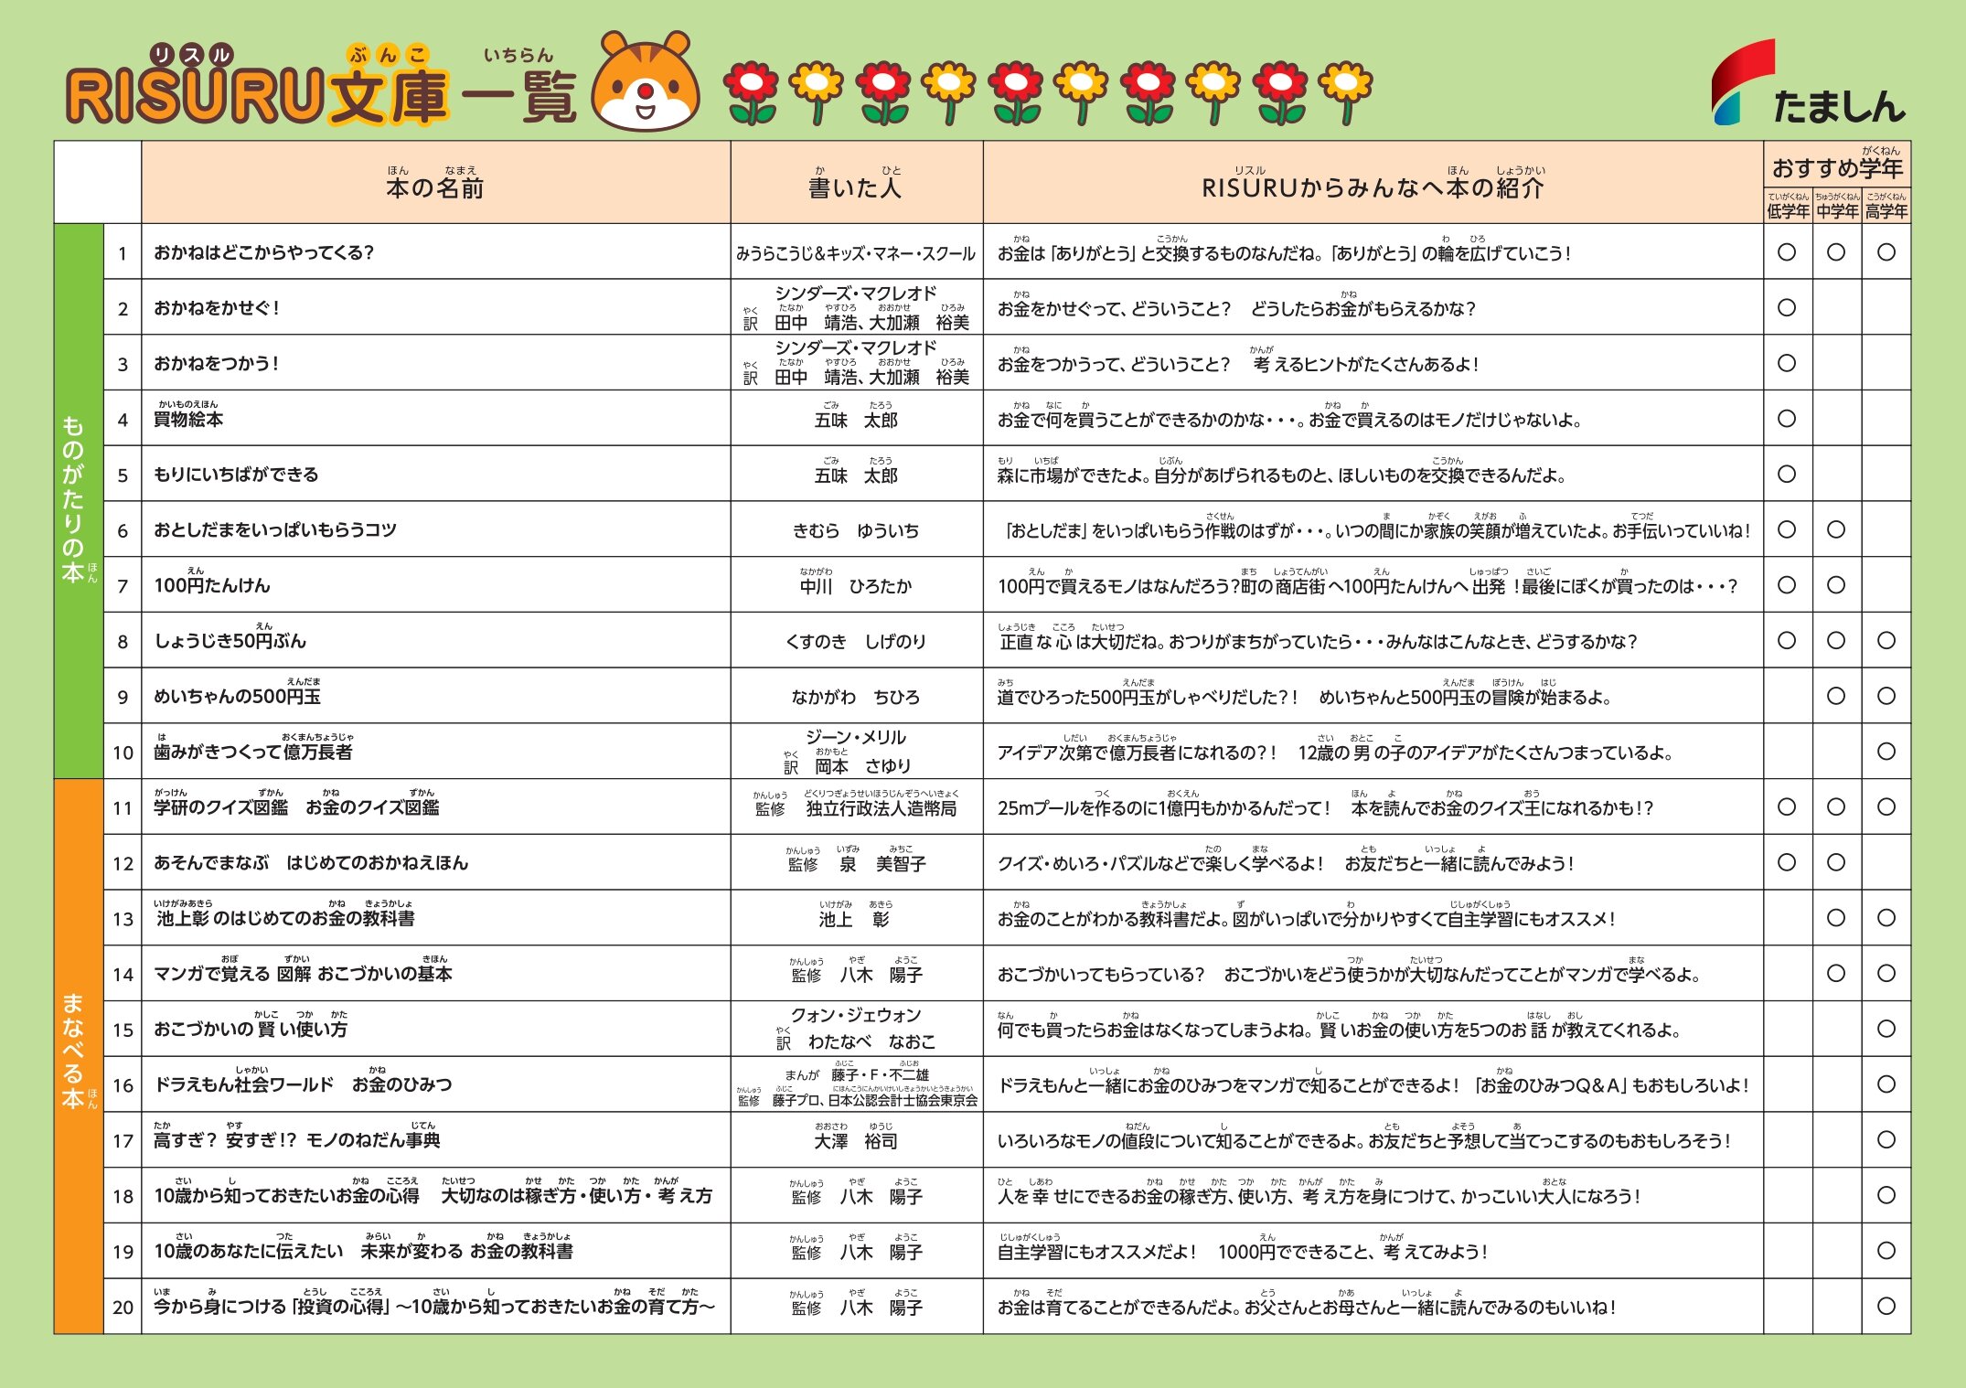Click book title おとしだまをいっぱいもらうコツ

click(274, 529)
